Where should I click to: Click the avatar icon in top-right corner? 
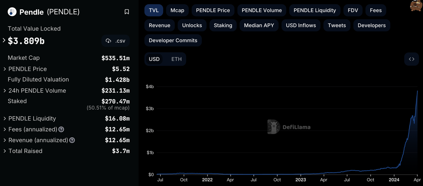point(416,6)
